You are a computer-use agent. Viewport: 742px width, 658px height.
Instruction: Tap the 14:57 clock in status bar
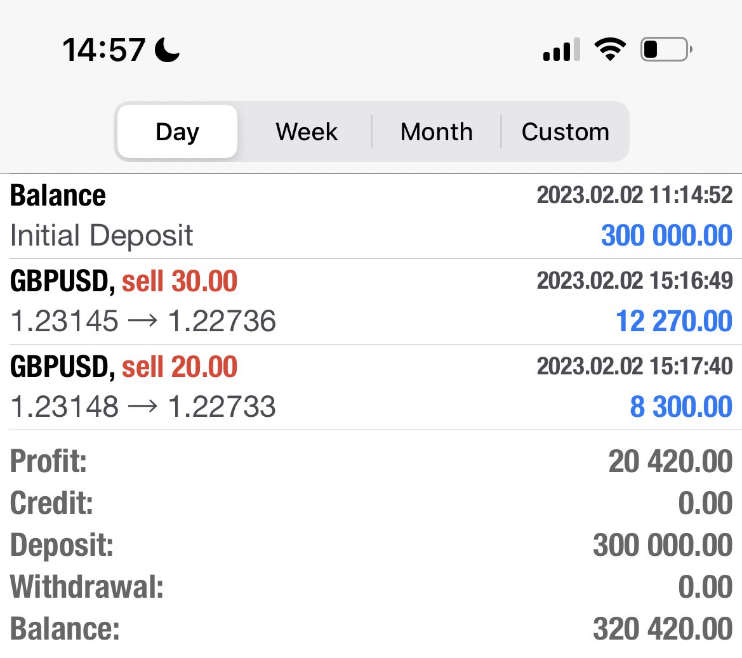click(103, 49)
